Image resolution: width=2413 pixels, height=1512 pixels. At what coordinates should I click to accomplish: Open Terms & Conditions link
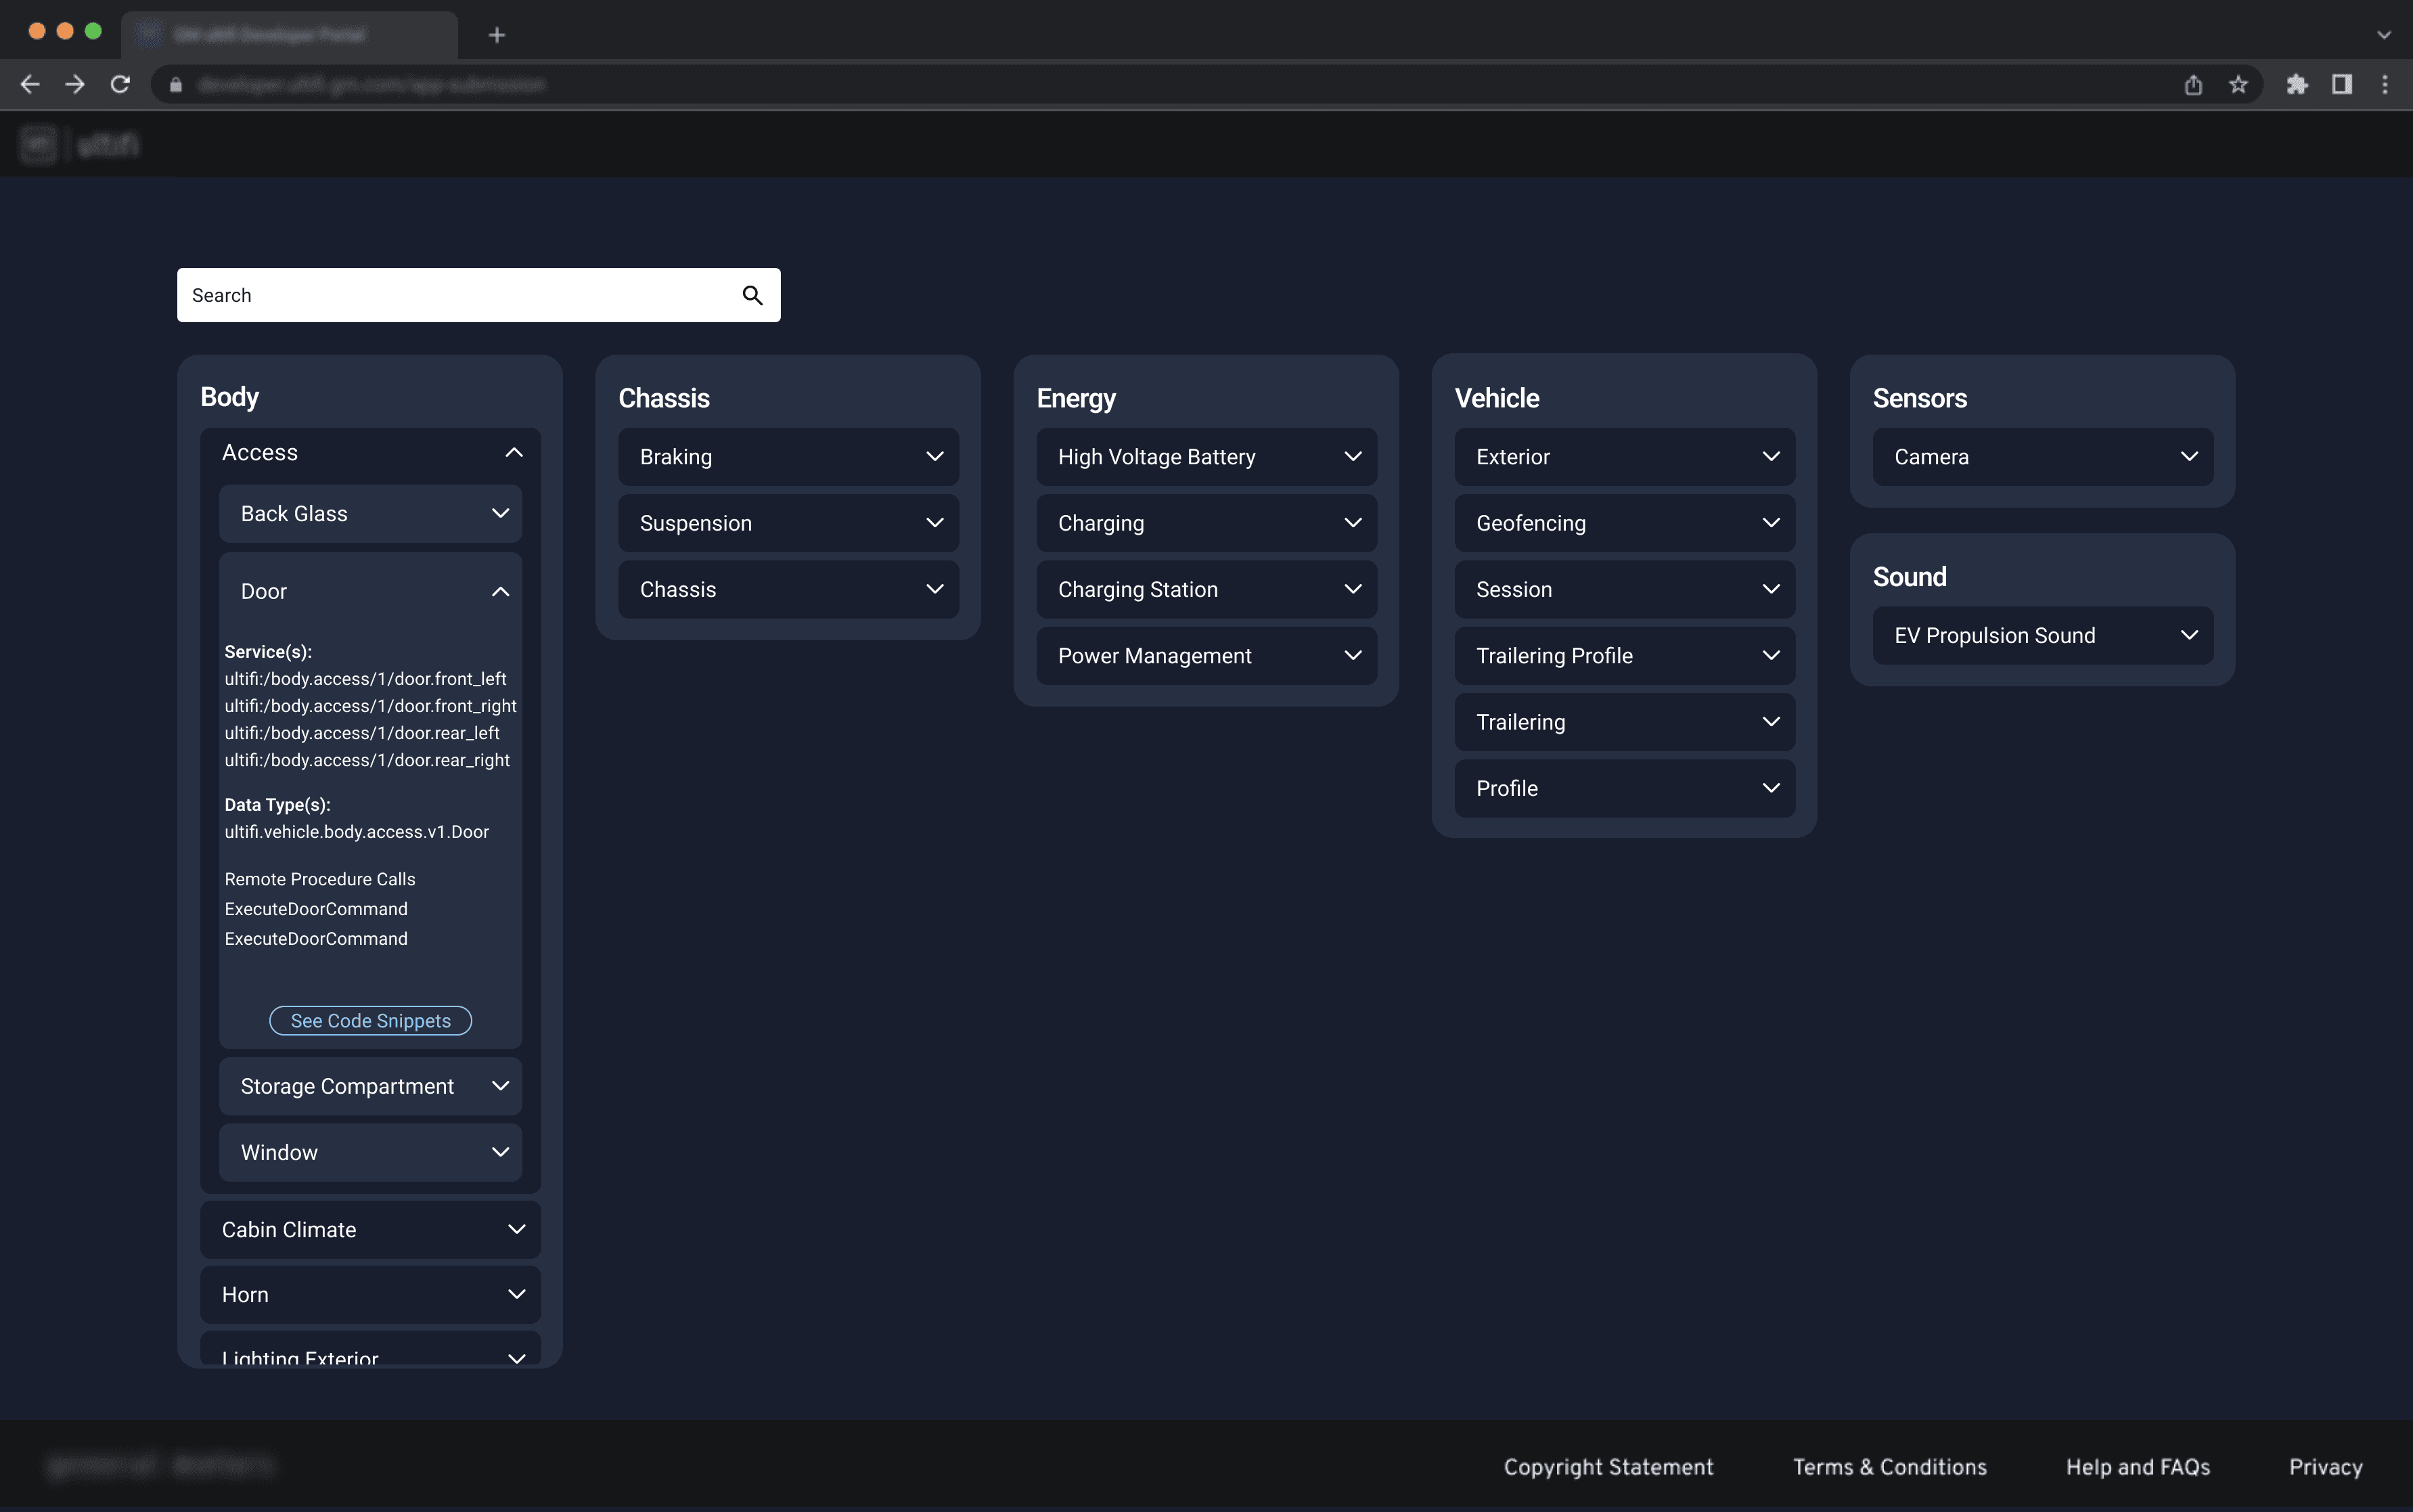(x=1889, y=1466)
